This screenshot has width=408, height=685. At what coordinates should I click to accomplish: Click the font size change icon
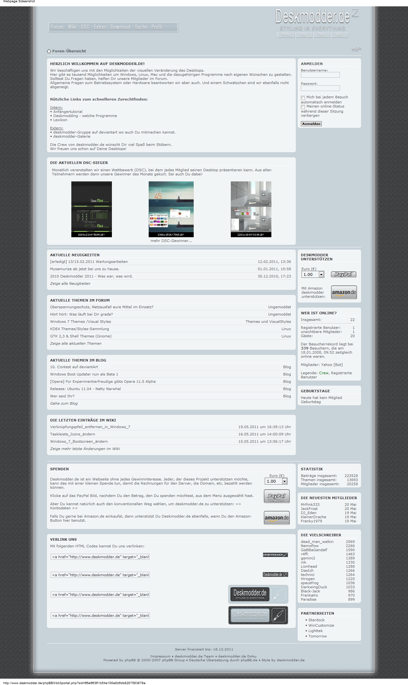[x=356, y=49]
